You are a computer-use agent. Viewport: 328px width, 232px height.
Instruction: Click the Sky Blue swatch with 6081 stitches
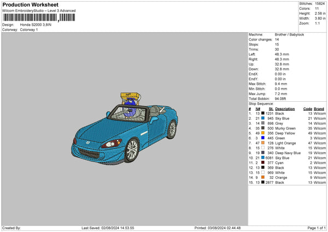point(263,158)
